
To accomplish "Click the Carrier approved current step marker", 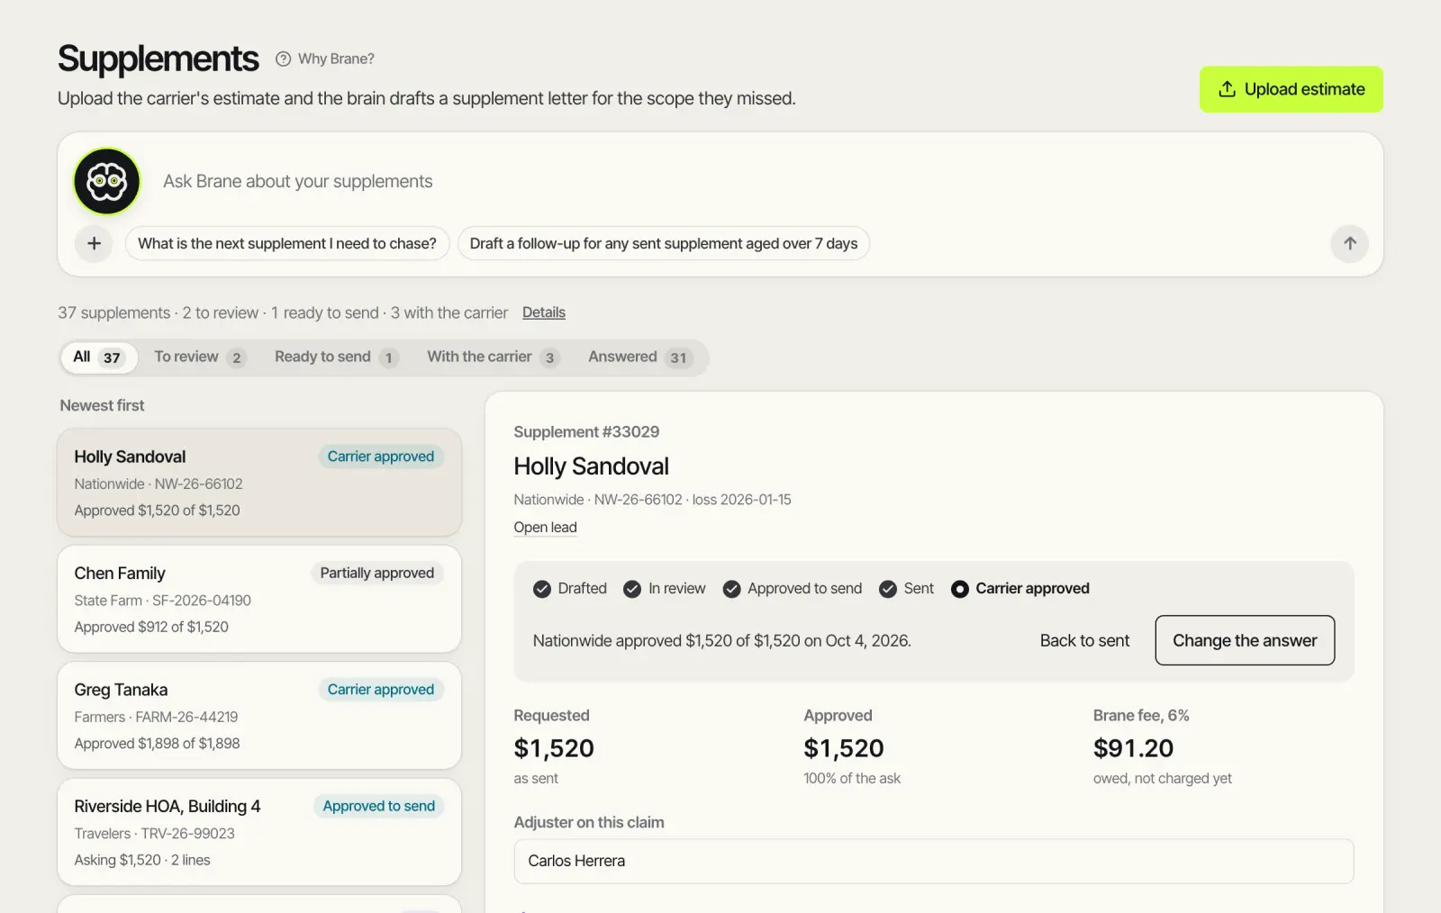I will point(960,589).
